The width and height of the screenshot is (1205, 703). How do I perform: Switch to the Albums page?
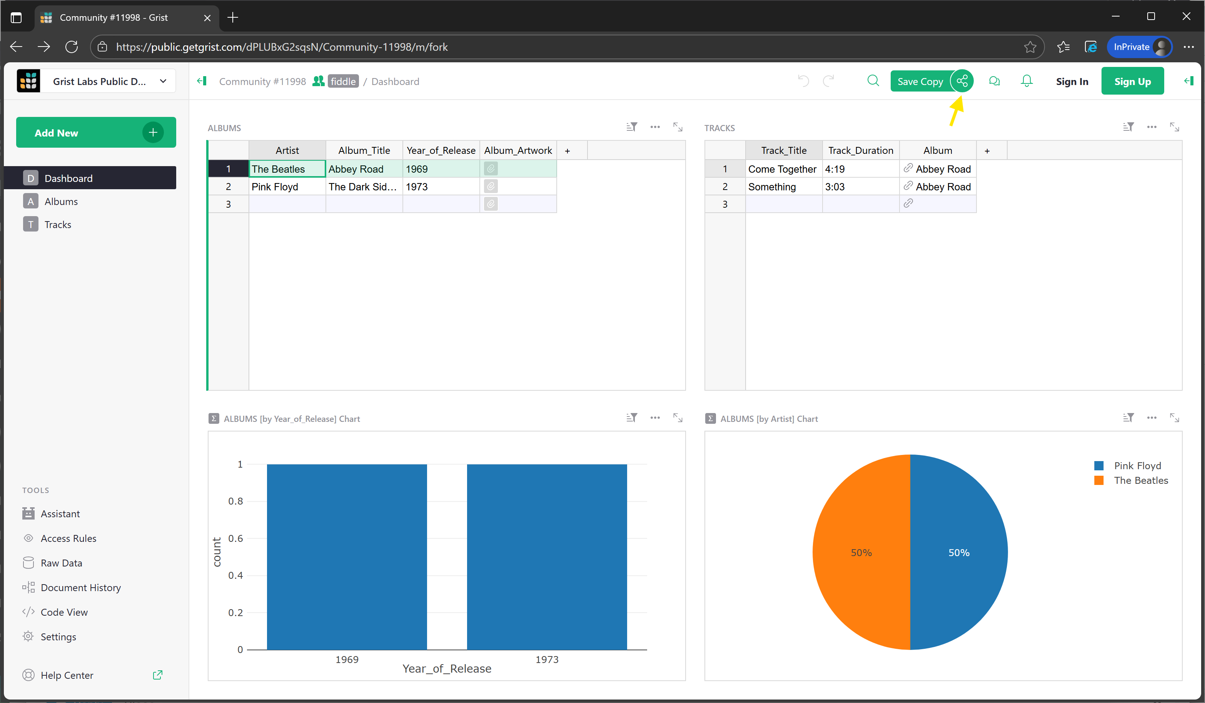(61, 201)
